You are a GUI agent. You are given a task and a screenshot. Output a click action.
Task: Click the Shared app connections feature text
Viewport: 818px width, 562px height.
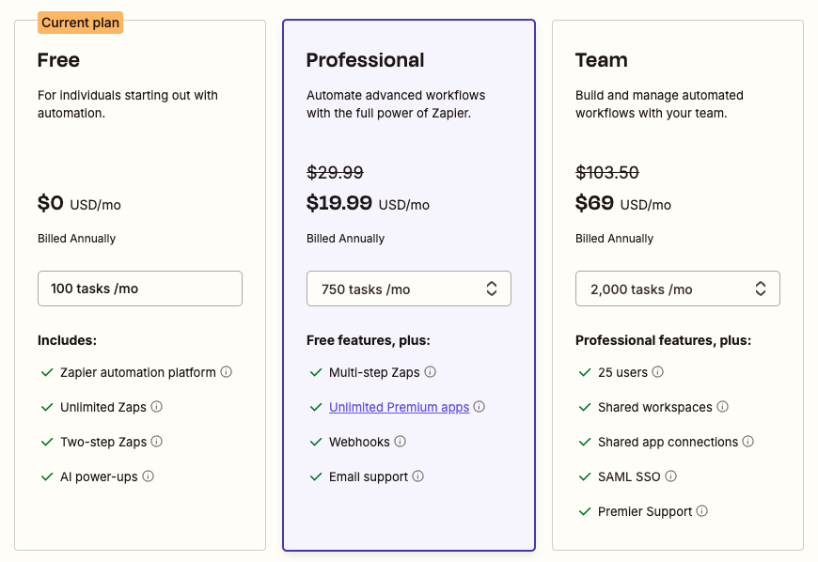pos(669,442)
